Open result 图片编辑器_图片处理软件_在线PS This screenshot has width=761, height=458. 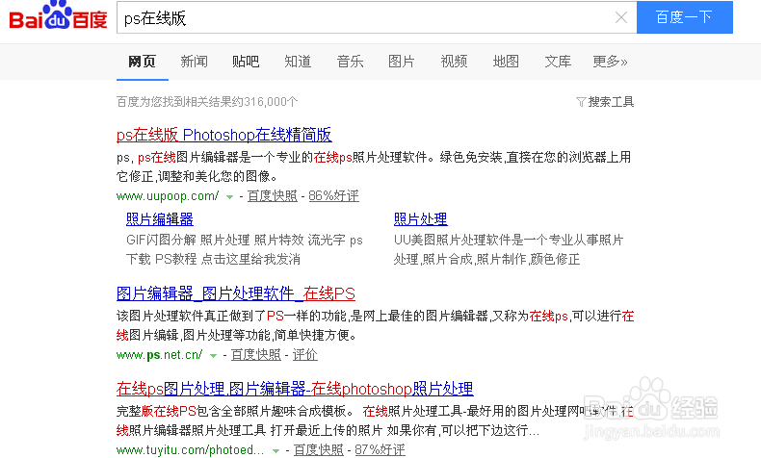236,293
